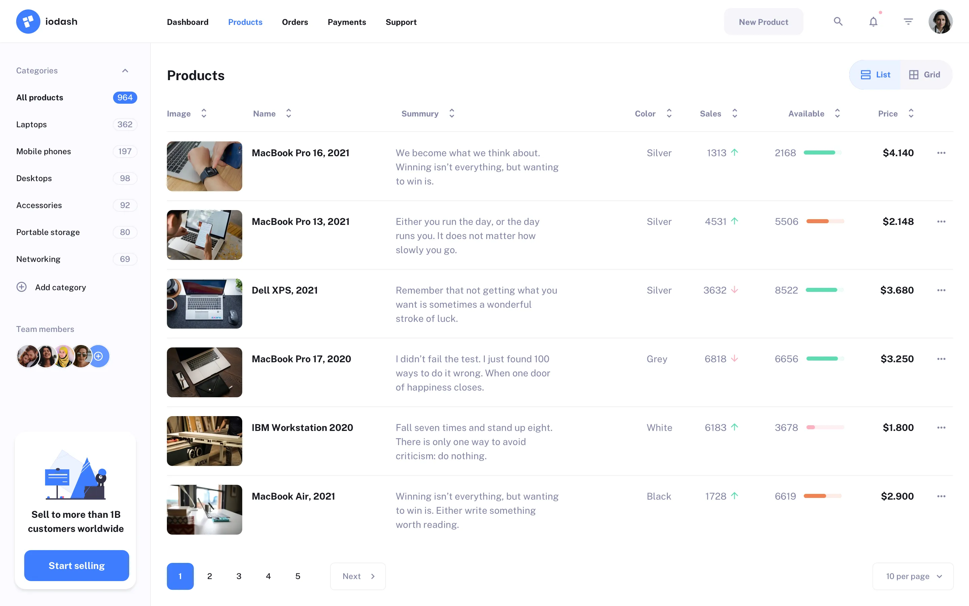Image resolution: width=969 pixels, height=606 pixels.
Task: Click the New Product button
Action: point(763,21)
